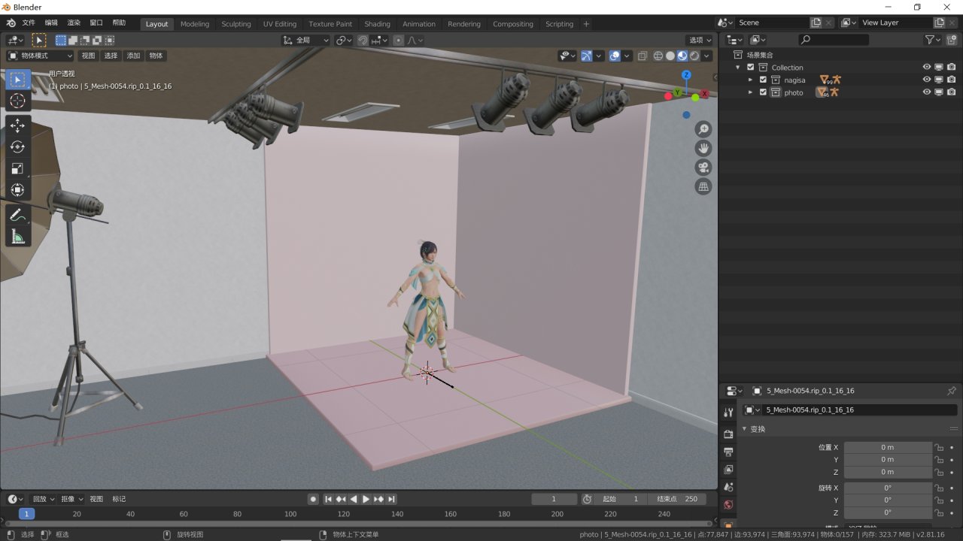The width and height of the screenshot is (963, 541).
Task: Select the Measure tool
Action: pyautogui.click(x=18, y=237)
